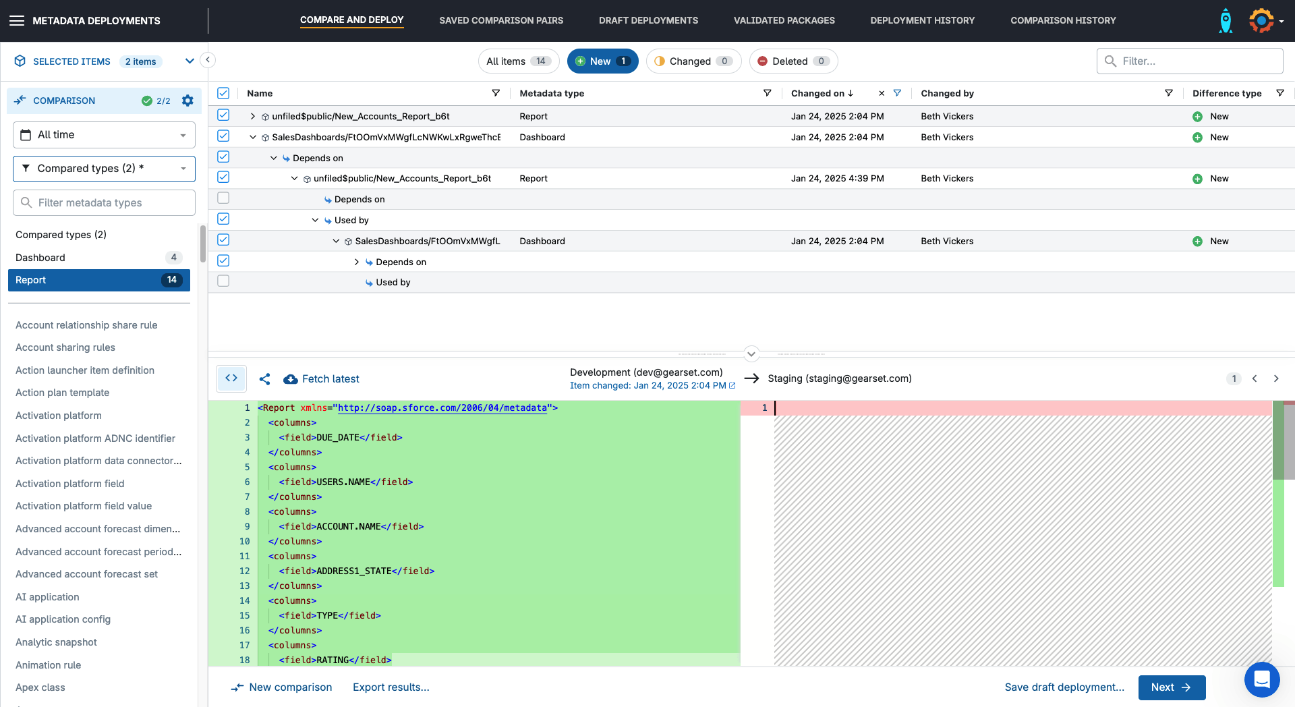
Task: Toggle the select-all header checkbox
Action: (x=223, y=93)
